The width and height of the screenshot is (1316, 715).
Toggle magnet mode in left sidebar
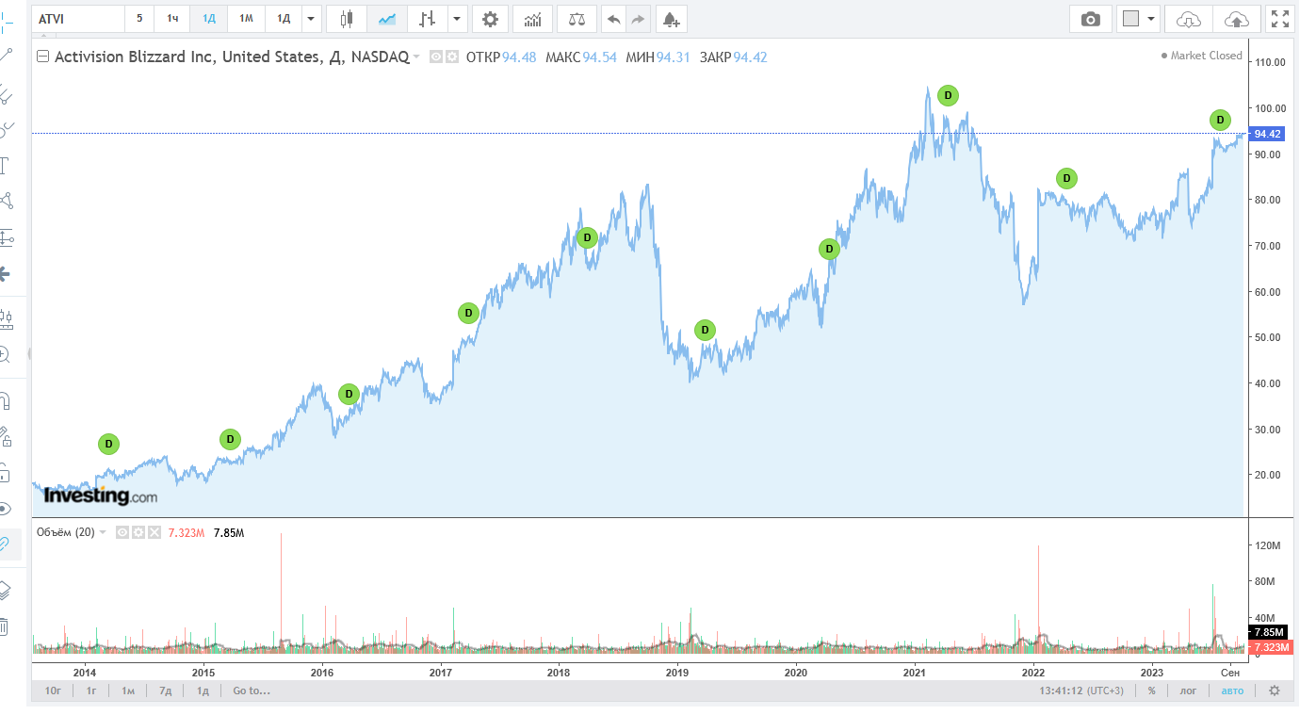pyautogui.click(x=5, y=401)
